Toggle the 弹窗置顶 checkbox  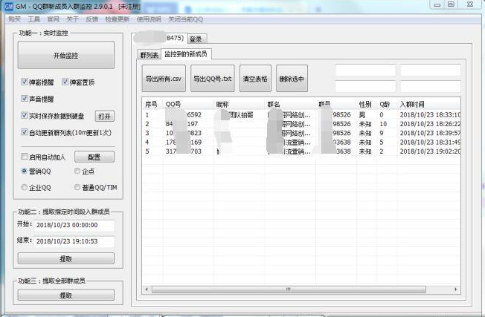pos(65,82)
